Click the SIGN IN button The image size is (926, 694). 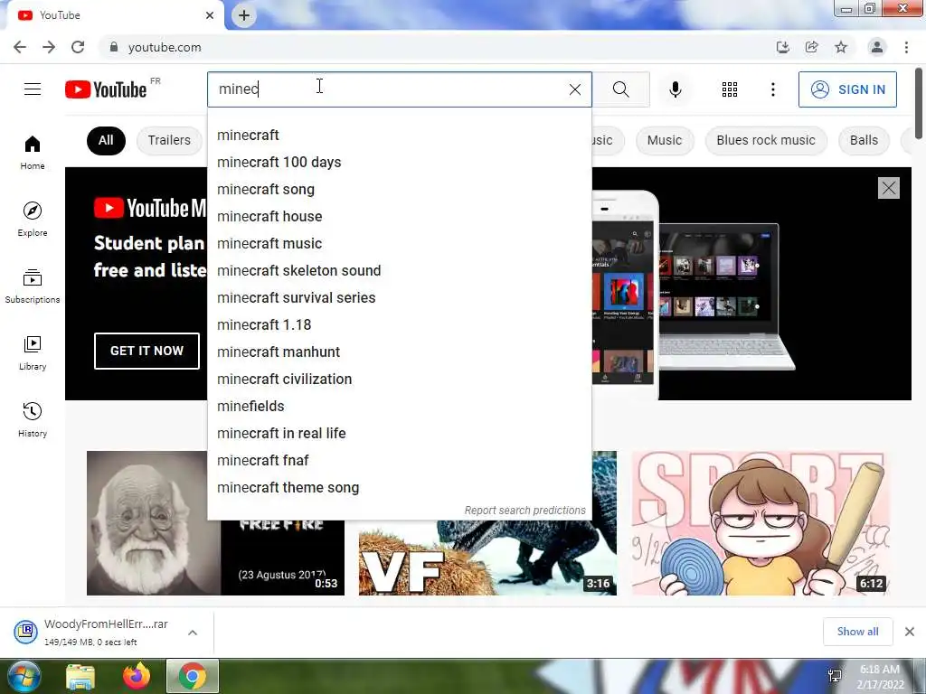tap(847, 89)
